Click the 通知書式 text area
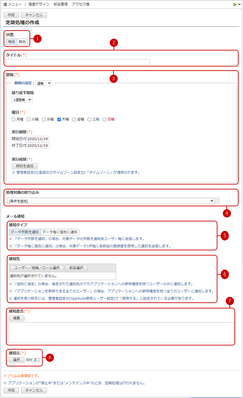This screenshot has width=243, height=398. point(121,333)
